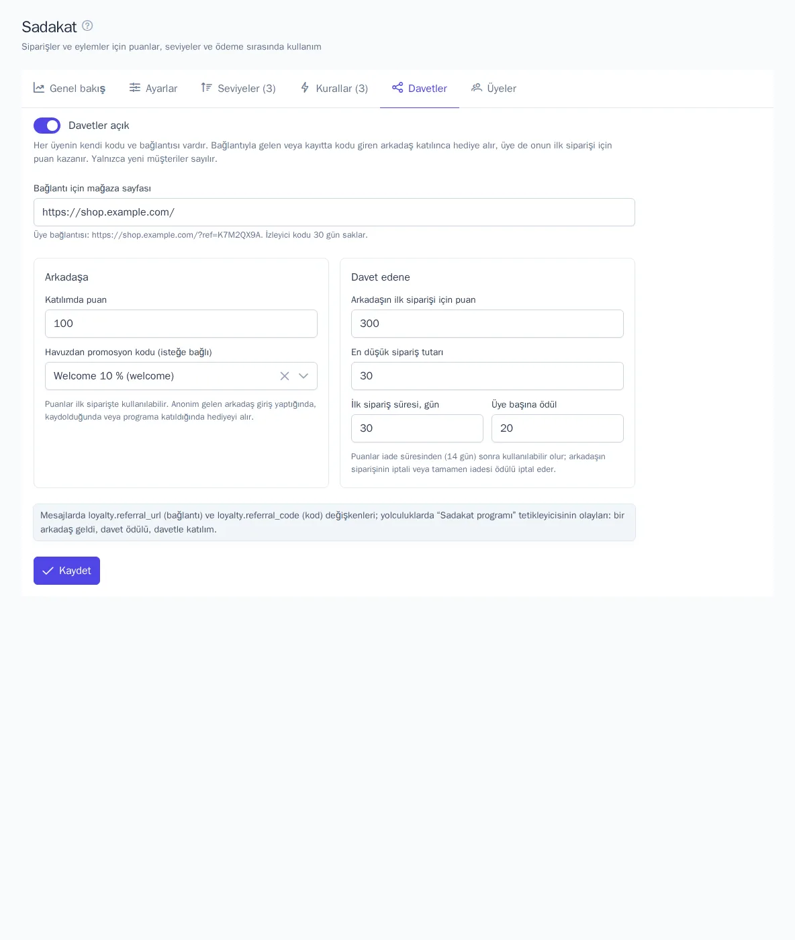This screenshot has height=940, width=795.
Task: Select the Katılımda puan field
Action: pos(181,324)
